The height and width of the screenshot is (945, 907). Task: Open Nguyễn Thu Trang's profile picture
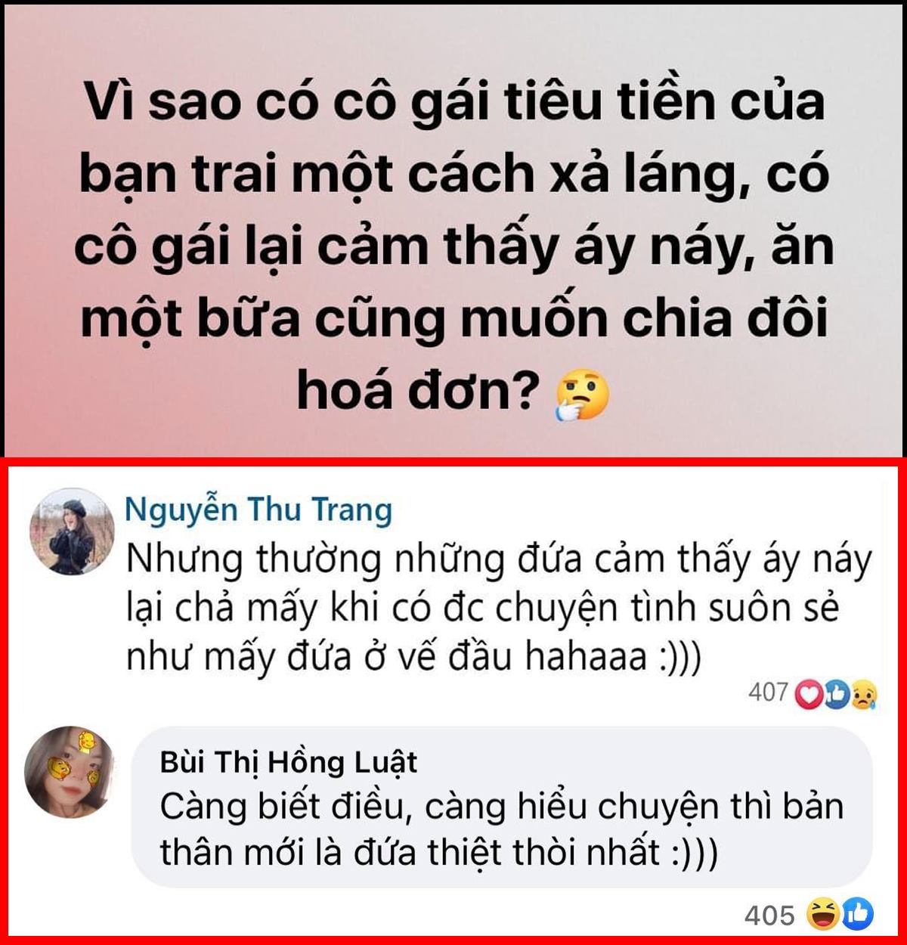pos(73,531)
